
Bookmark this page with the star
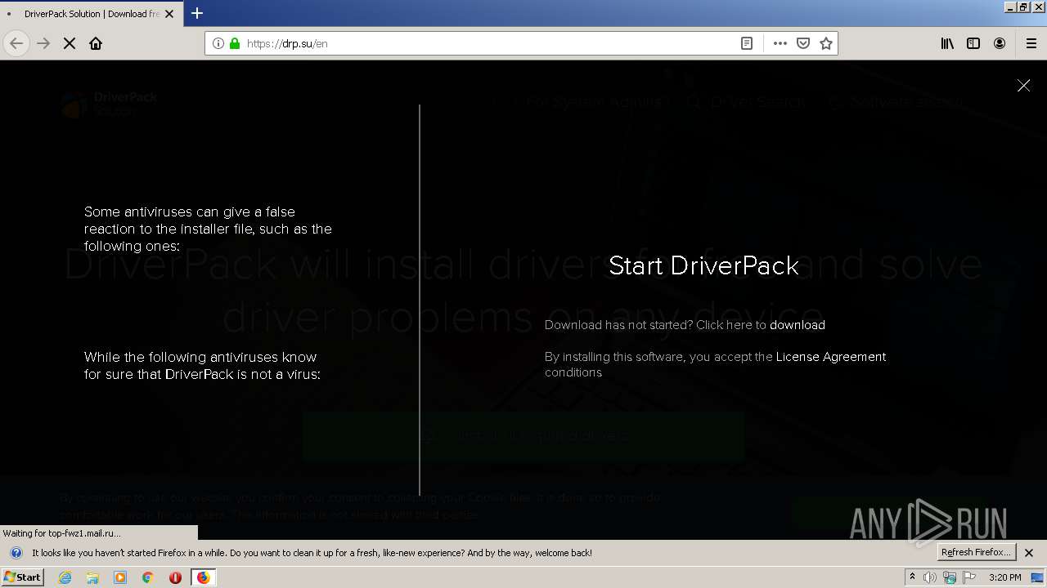(826, 43)
